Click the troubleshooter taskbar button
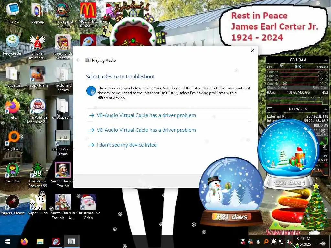 pos(71,242)
